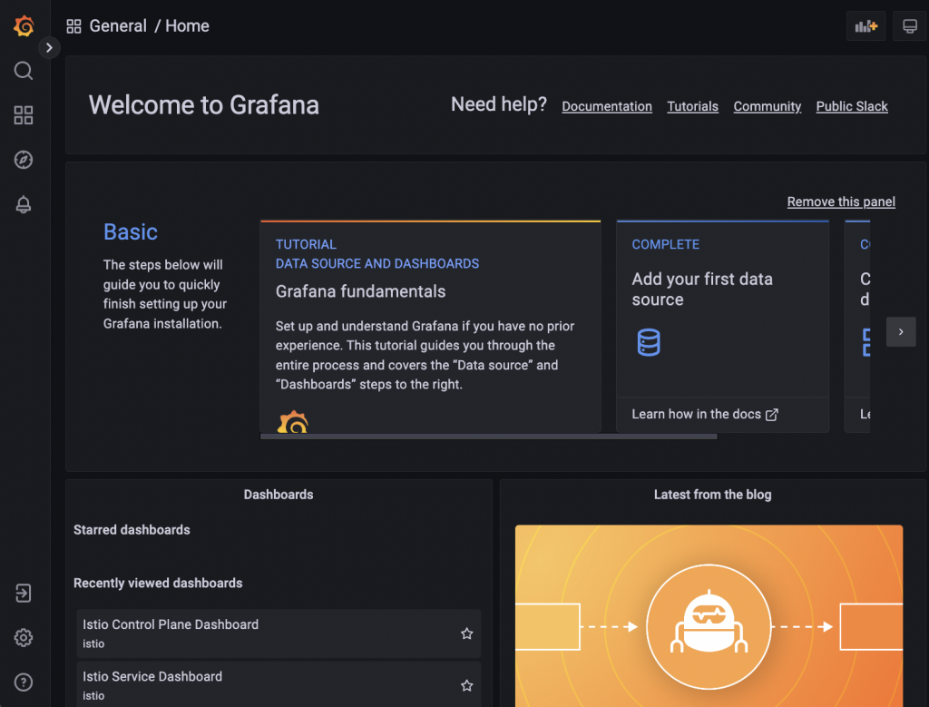Cycle view mode with the monitor icon

pyautogui.click(x=909, y=26)
